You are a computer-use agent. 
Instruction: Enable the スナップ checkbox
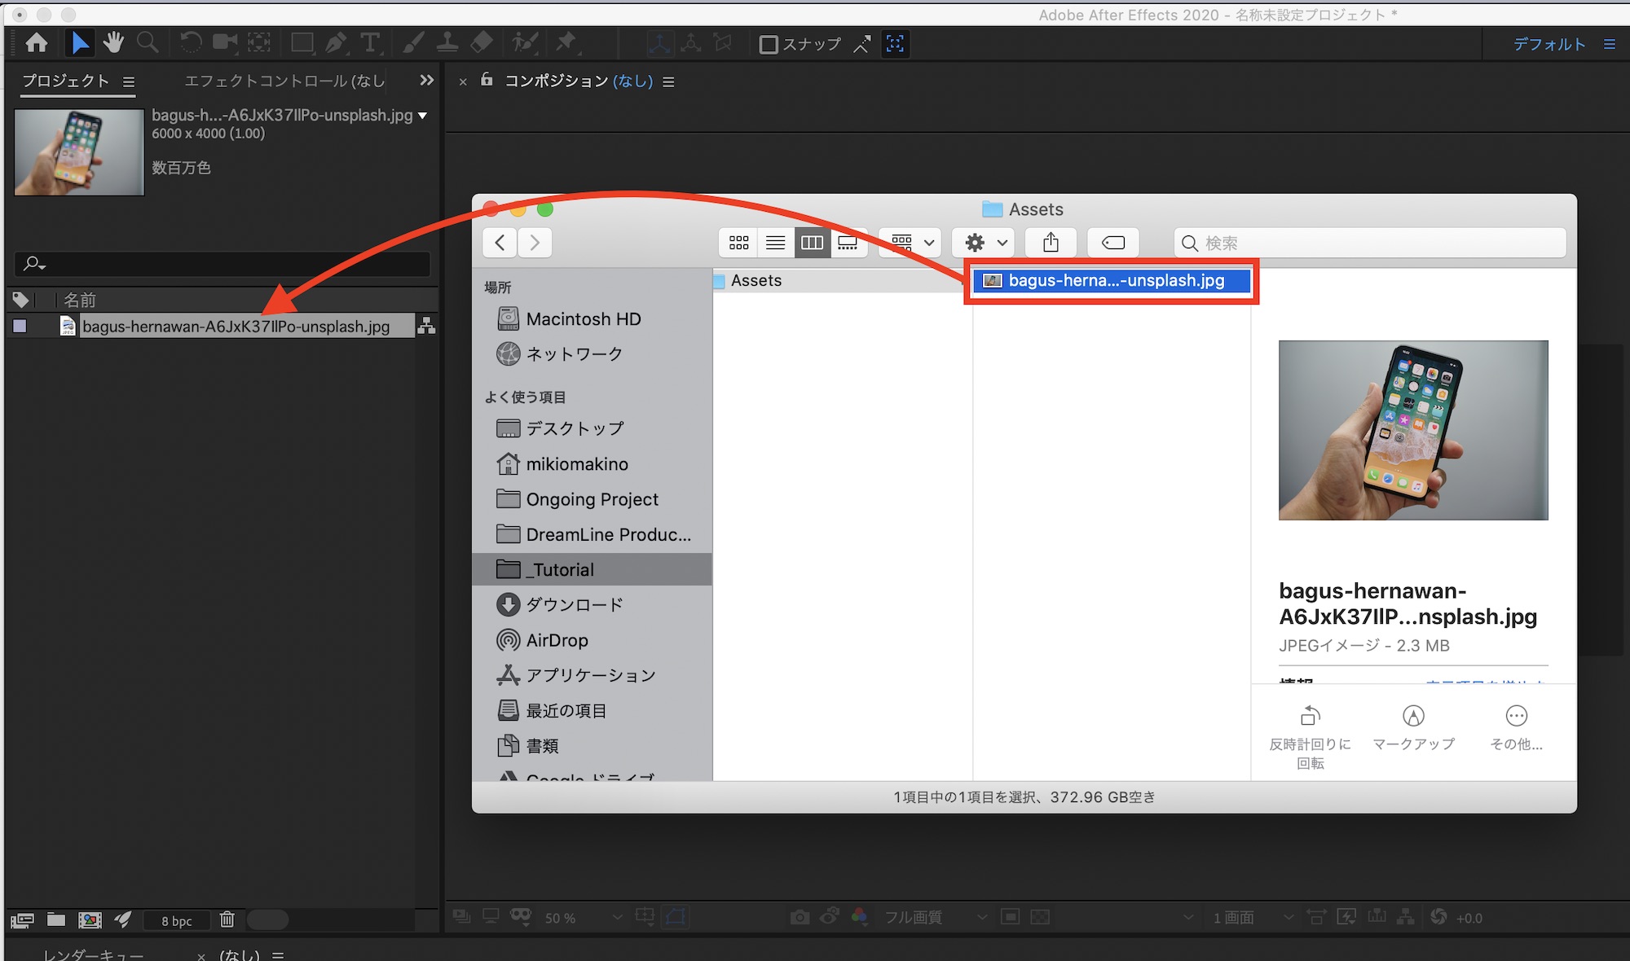(768, 44)
